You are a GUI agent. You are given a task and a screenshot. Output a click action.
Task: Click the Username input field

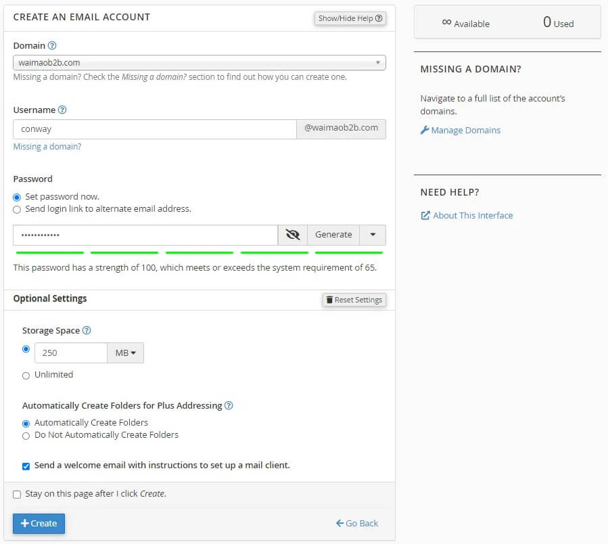point(154,129)
